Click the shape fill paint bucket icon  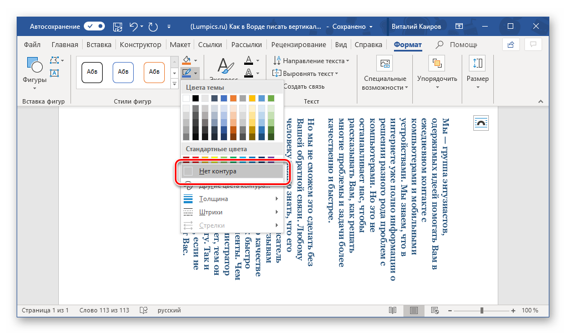point(187,60)
